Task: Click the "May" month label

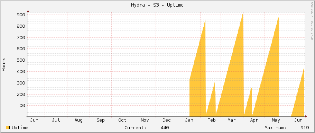Action: click(276, 120)
